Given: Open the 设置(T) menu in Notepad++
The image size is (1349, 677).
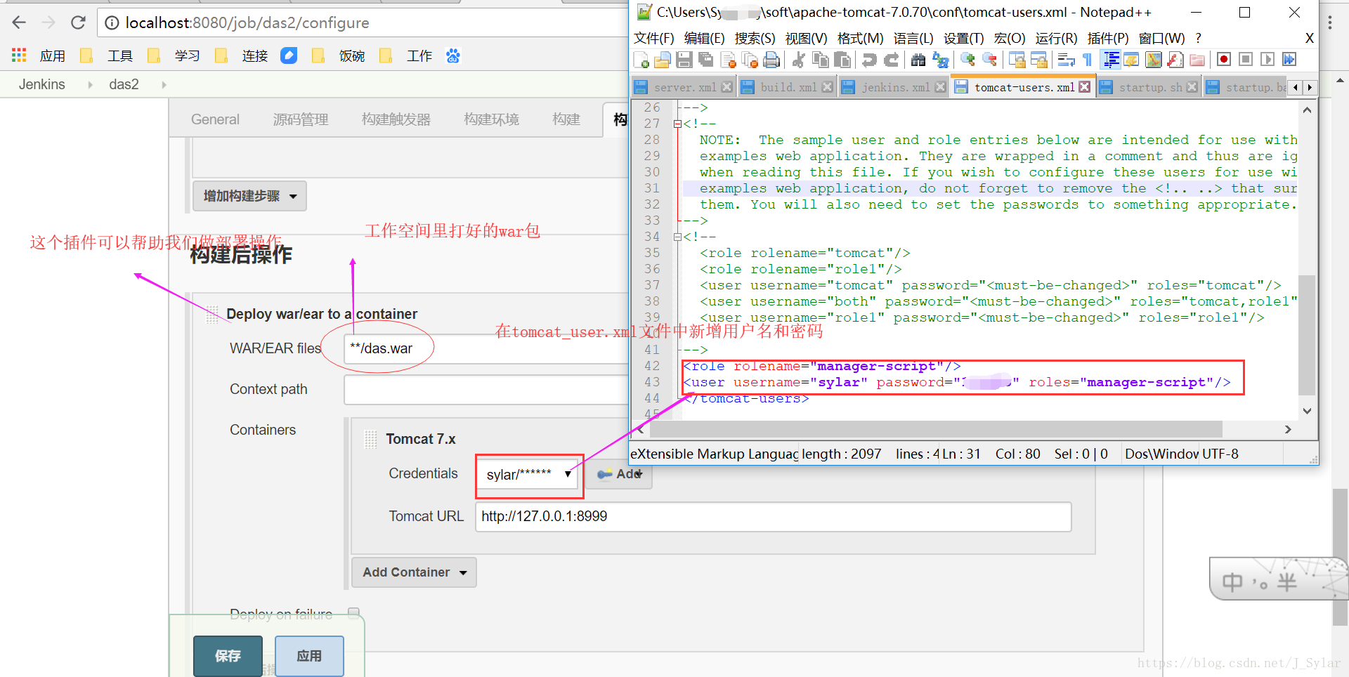Looking at the screenshot, I should [963, 38].
